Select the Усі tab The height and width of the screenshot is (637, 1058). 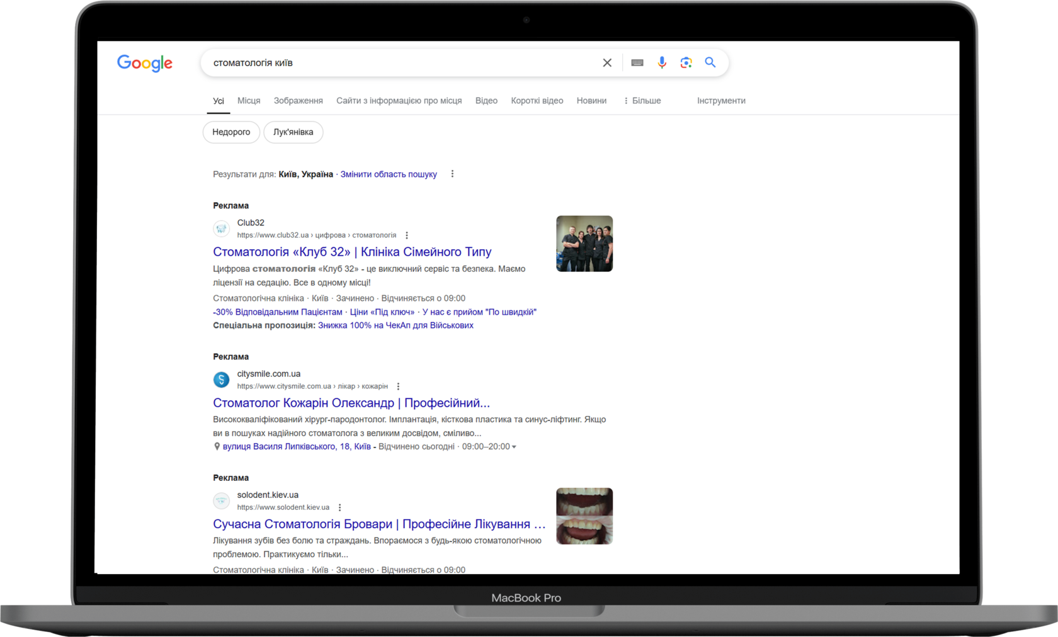tap(219, 101)
